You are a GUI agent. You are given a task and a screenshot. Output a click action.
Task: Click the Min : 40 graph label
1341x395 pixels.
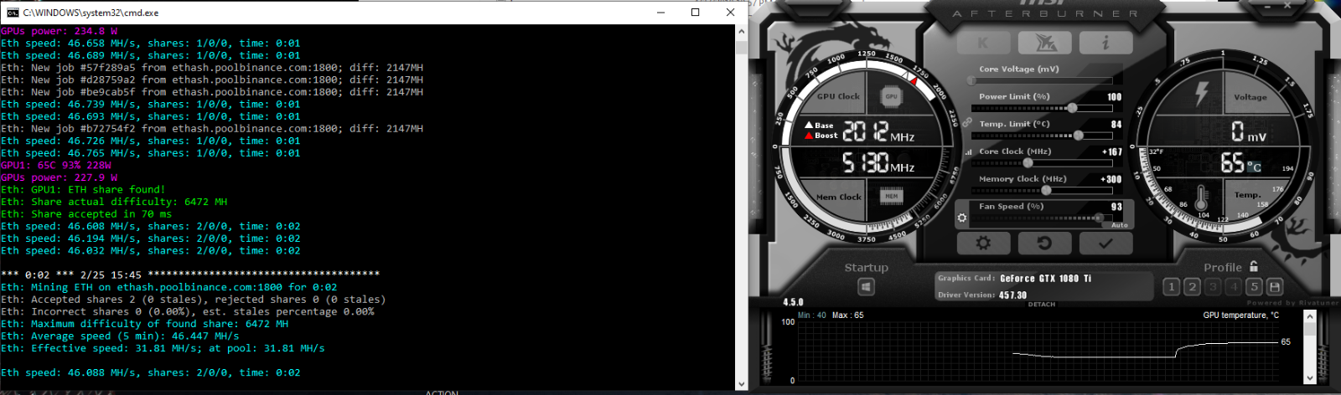tap(812, 315)
